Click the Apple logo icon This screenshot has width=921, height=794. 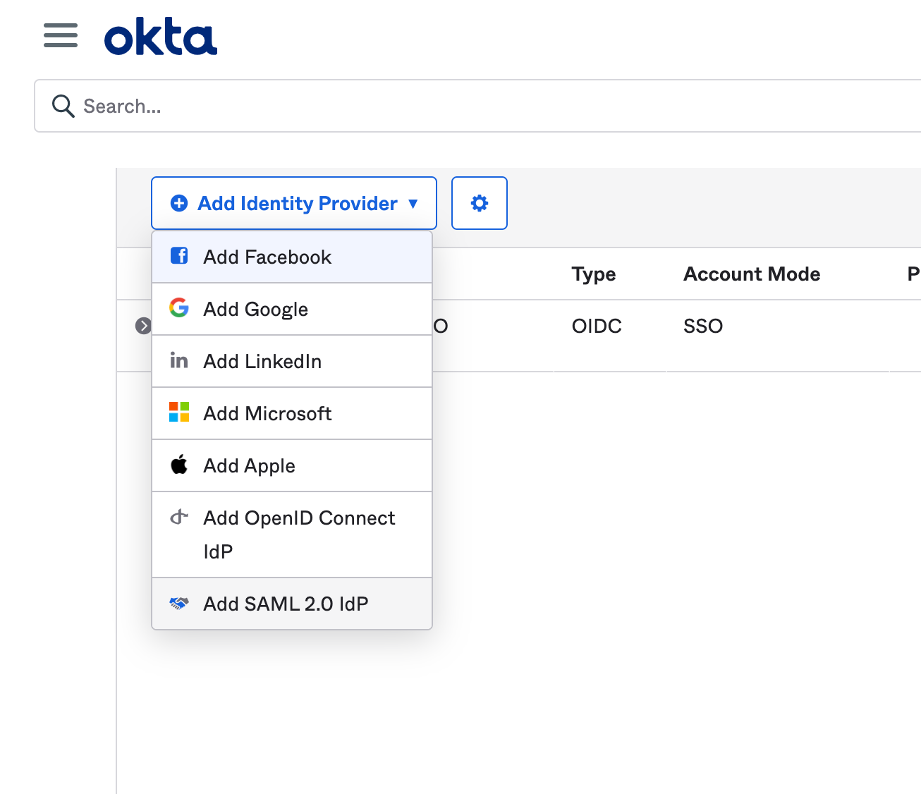coord(179,464)
